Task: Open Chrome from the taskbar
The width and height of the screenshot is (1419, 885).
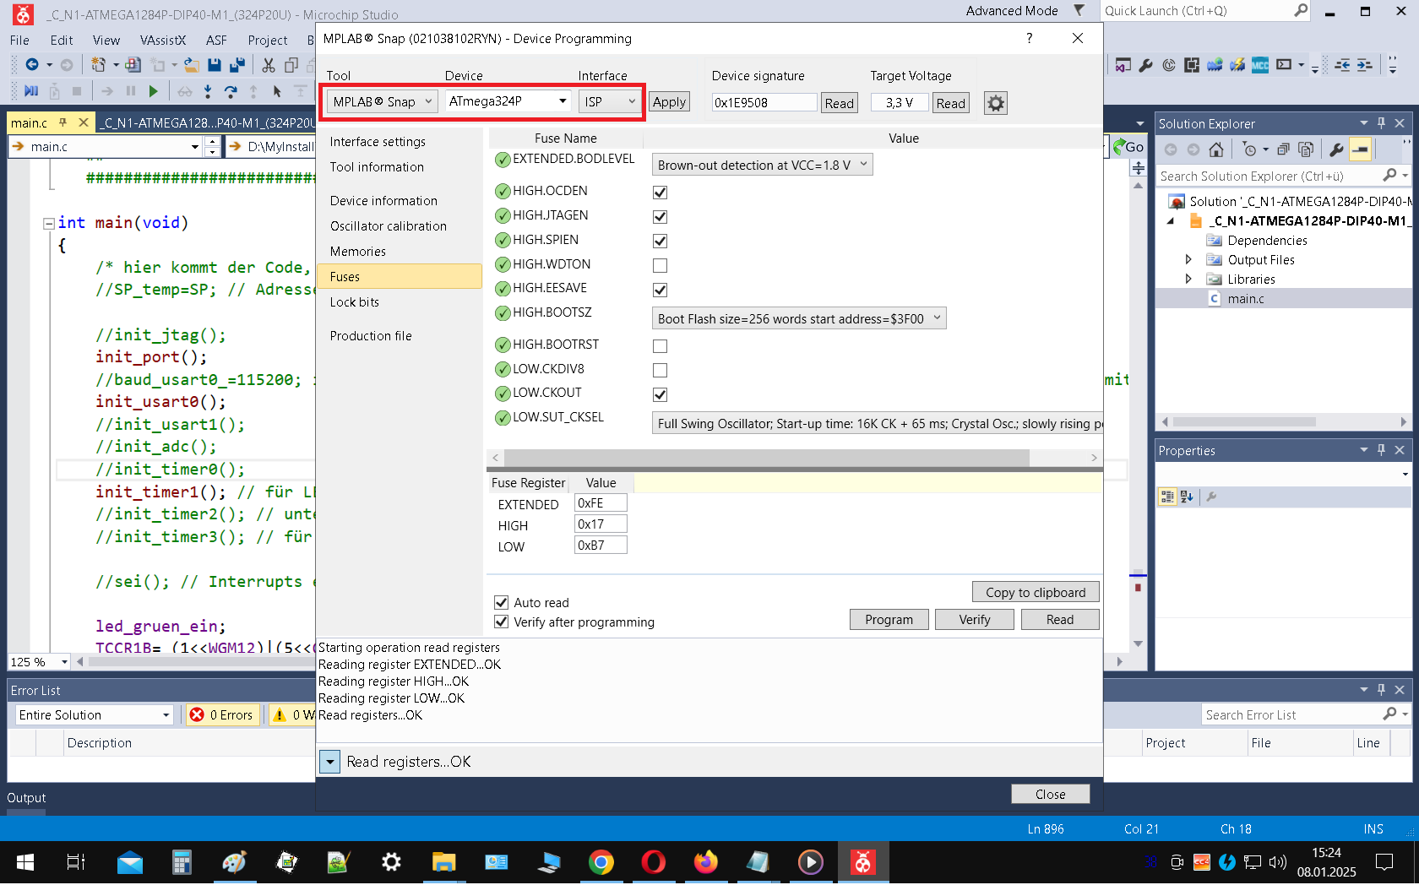Action: click(x=601, y=862)
